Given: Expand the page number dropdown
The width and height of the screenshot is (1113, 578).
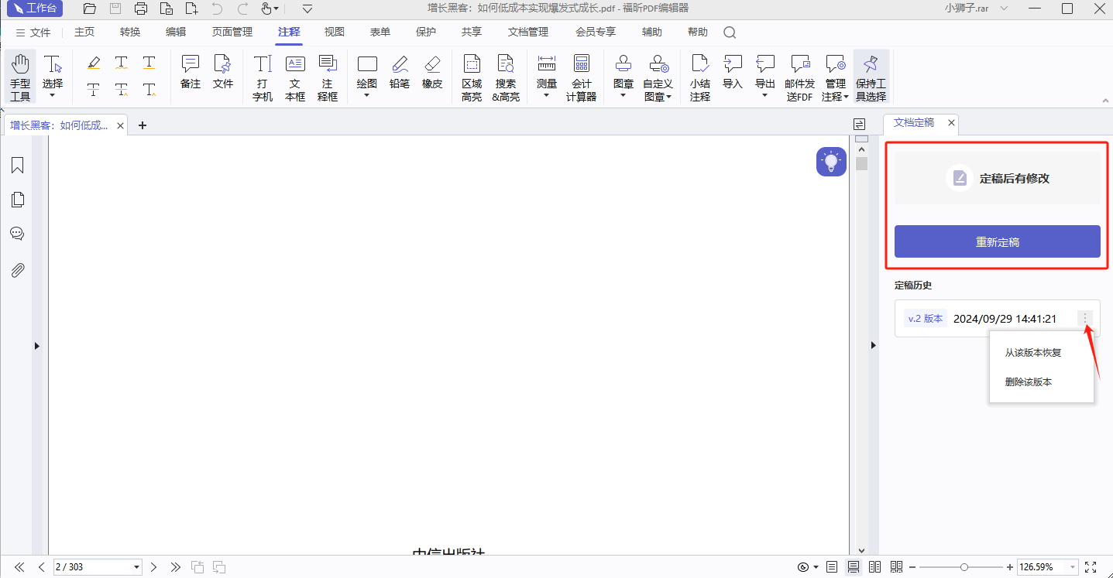Looking at the screenshot, I should (137, 567).
